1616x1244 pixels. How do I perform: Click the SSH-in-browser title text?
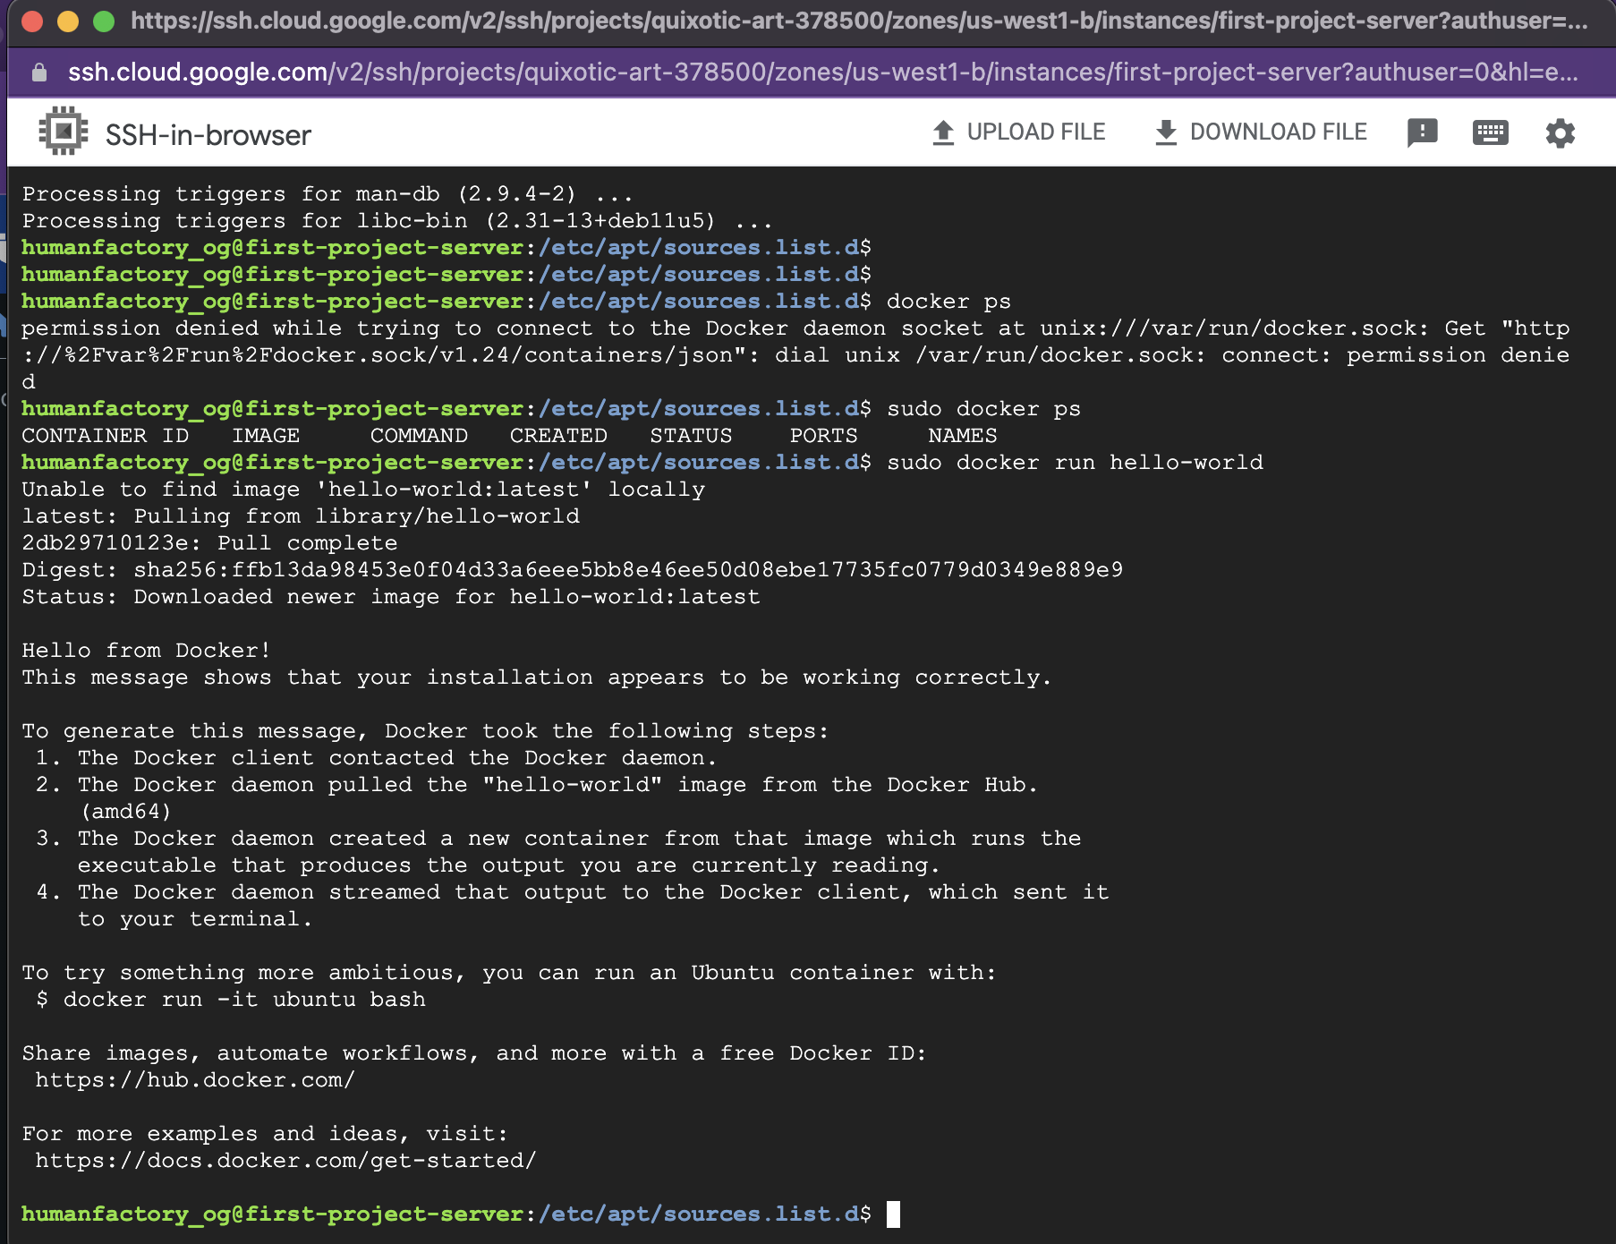coord(208,135)
